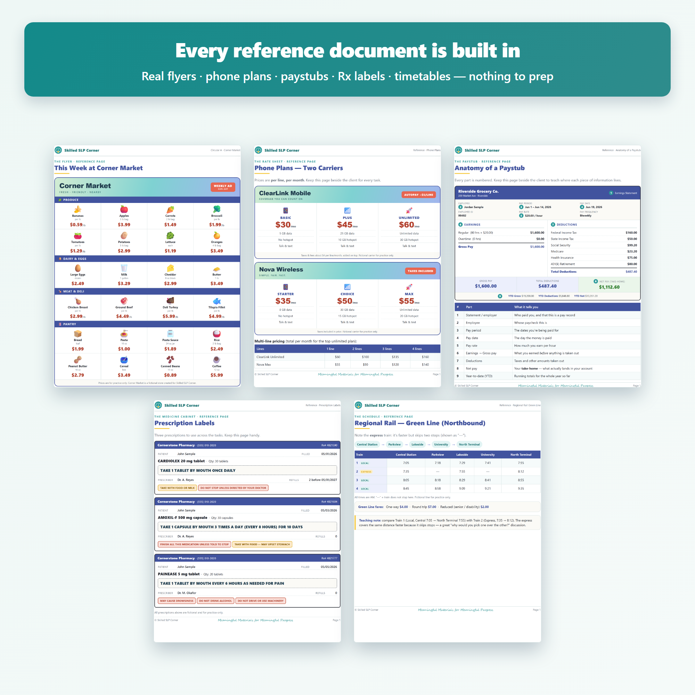Image resolution: width=695 pixels, height=695 pixels.
Task: Click the Net Pay amount $1,112.60
Action: pyautogui.click(x=609, y=287)
